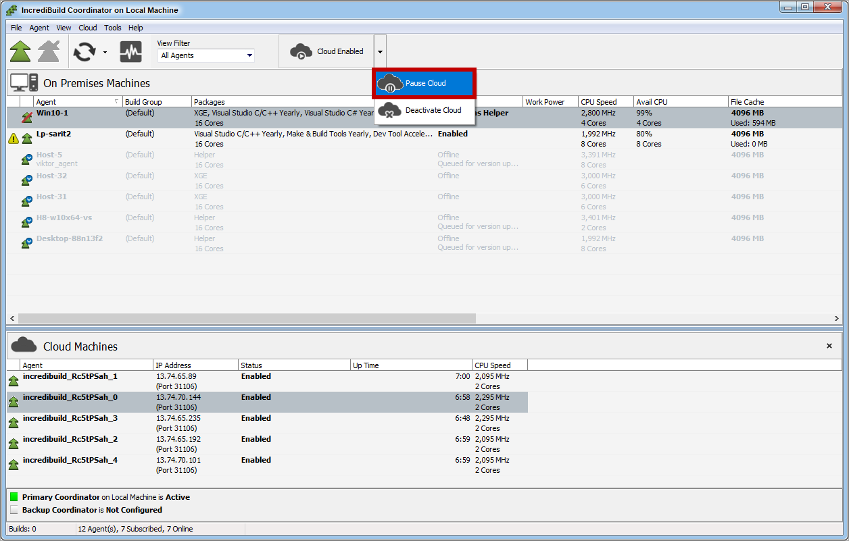Sort by the Avail CPU column header
This screenshot has height=541, width=849.
681,102
